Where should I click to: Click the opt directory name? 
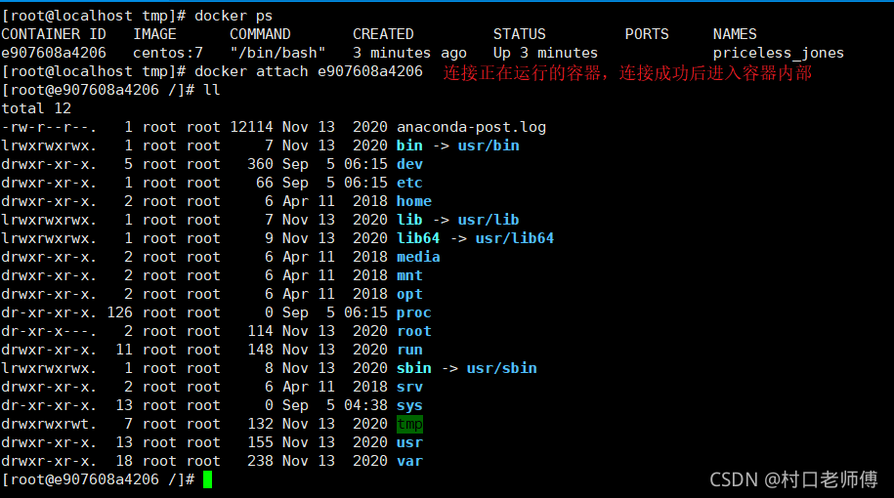pyautogui.click(x=410, y=294)
